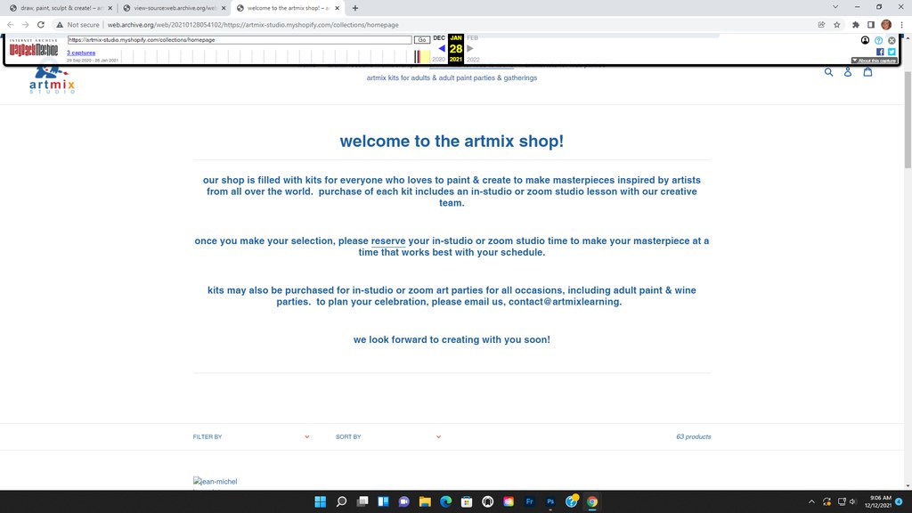The image size is (912, 513).
Task: Click the jean-michel product image
Action: (x=216, y=483)
